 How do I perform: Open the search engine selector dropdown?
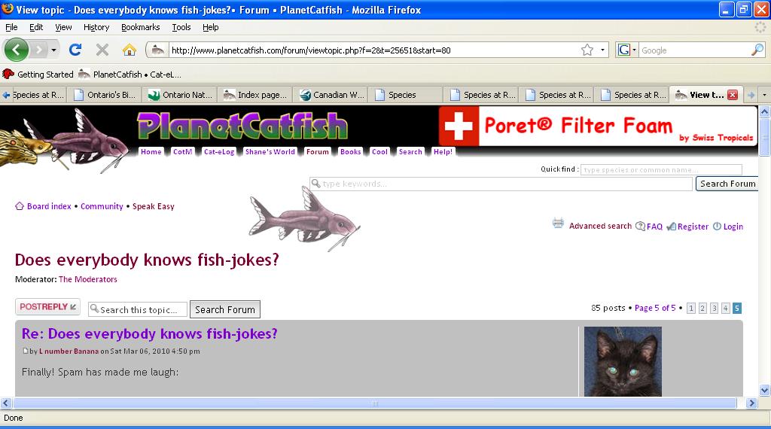click(x=627, y=50)
